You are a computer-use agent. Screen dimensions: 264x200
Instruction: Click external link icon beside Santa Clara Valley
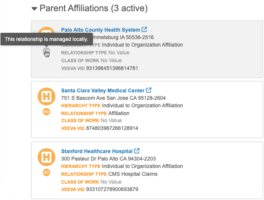pyautogui.click(x=149, y=91)
